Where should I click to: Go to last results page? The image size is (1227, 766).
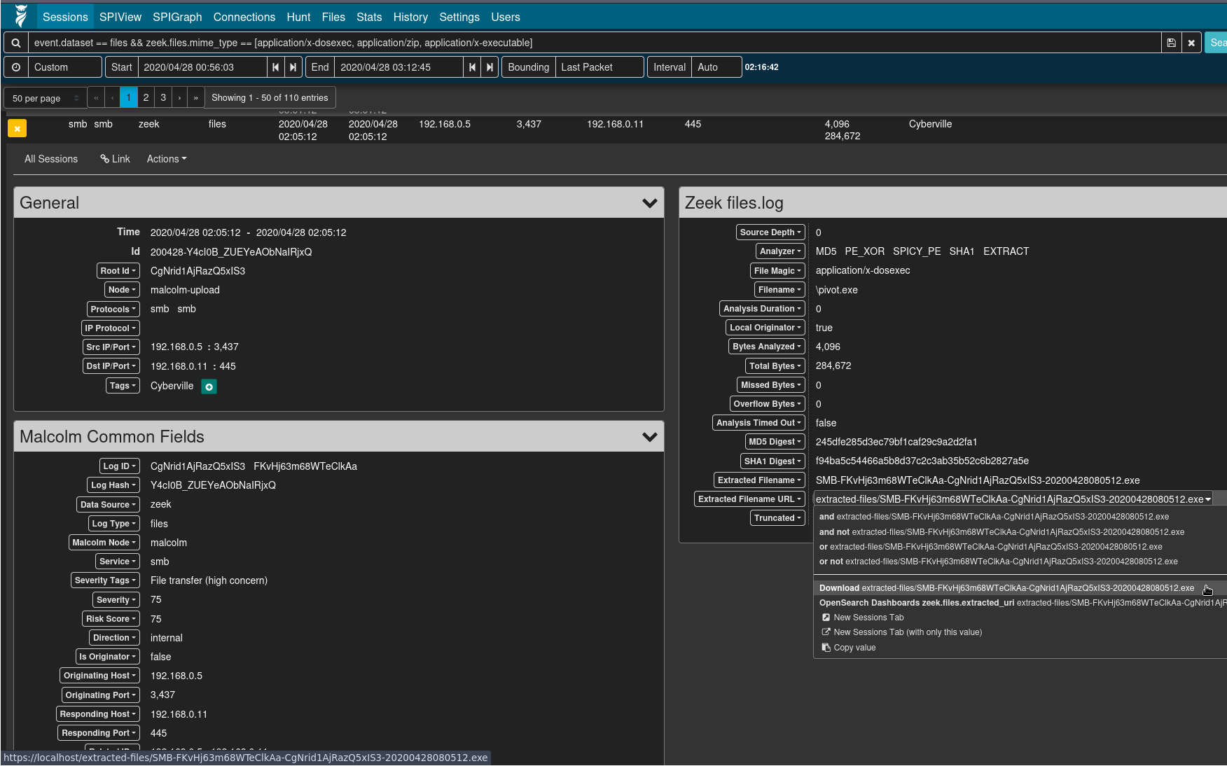196,97
